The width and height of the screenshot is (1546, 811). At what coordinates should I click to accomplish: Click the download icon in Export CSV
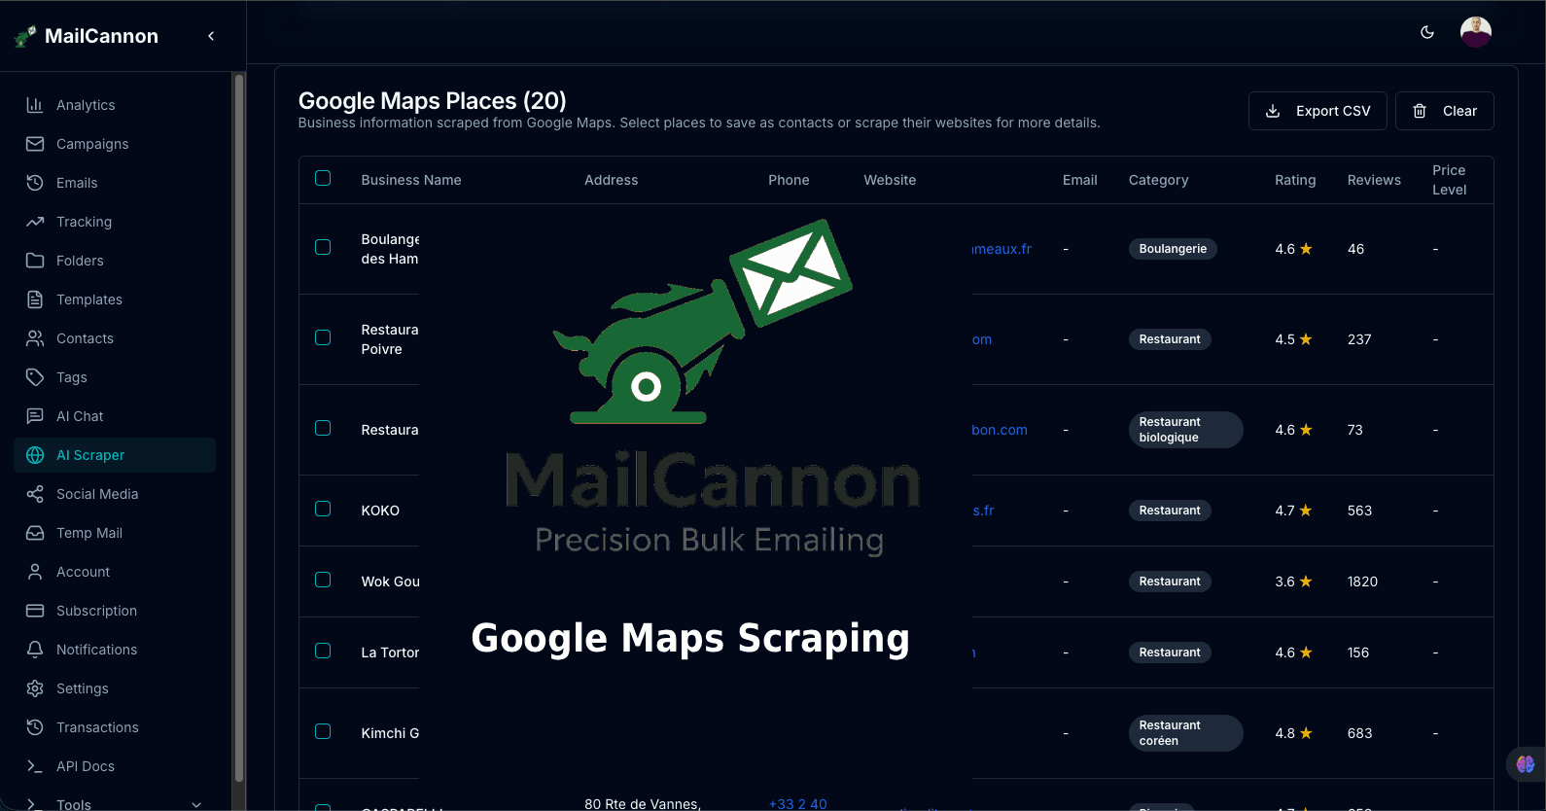[x=1273, y=111]
